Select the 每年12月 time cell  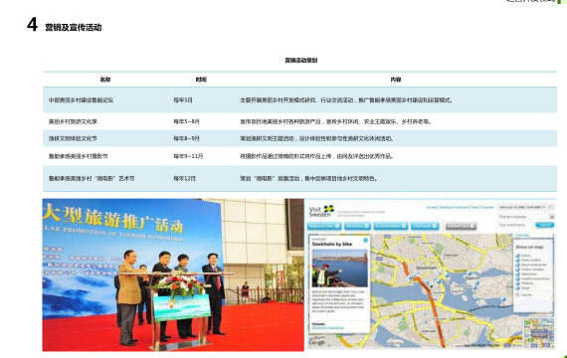coord(184,178)
